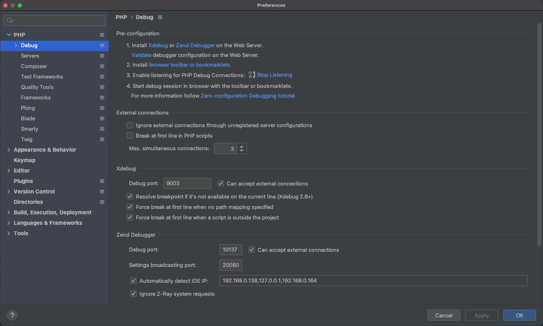Expand the Debug tree node
Image resolution: width=543 pixels, height=326 pixels.
coord(16,45)
